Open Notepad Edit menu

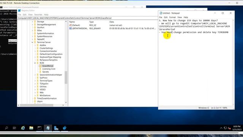(x=166, y=17)
